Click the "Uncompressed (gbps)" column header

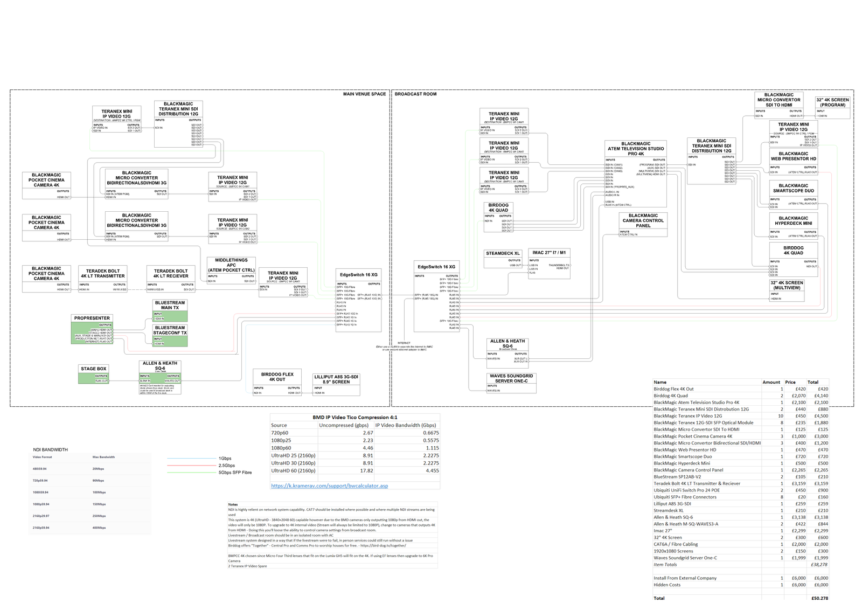point(346,425)
